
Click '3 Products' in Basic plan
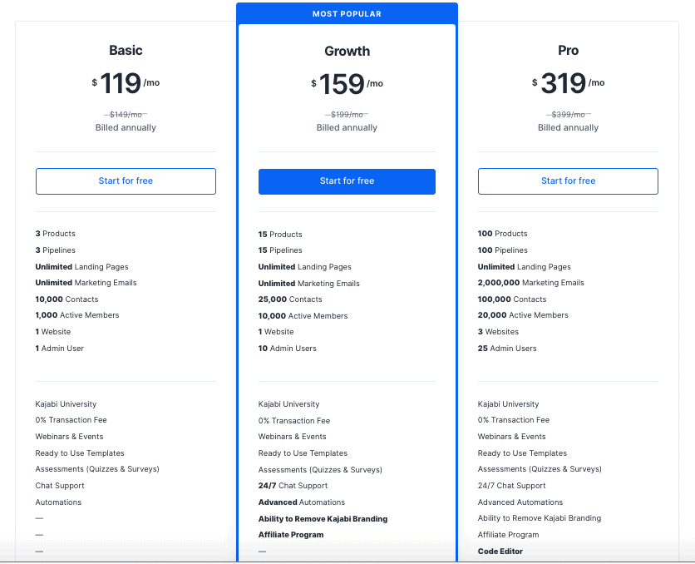56,234
